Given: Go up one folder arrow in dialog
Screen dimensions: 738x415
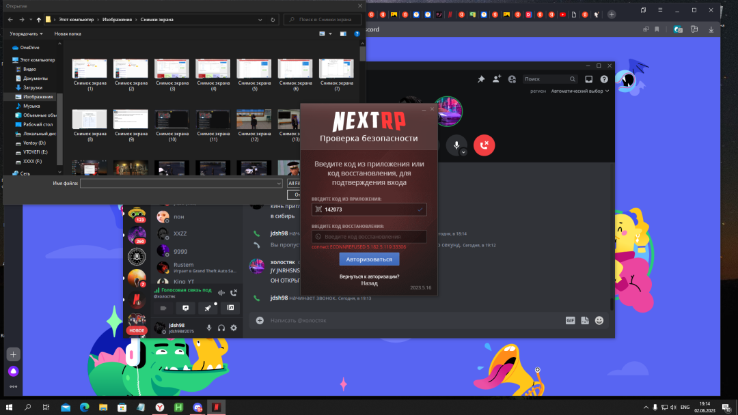Looking at the screenshot, I should point(38,20).
